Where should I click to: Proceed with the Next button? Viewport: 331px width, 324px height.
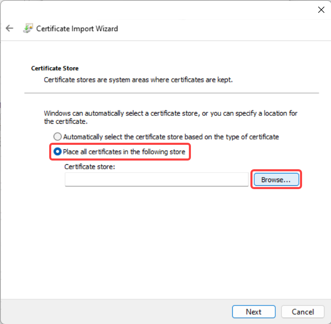254,312
